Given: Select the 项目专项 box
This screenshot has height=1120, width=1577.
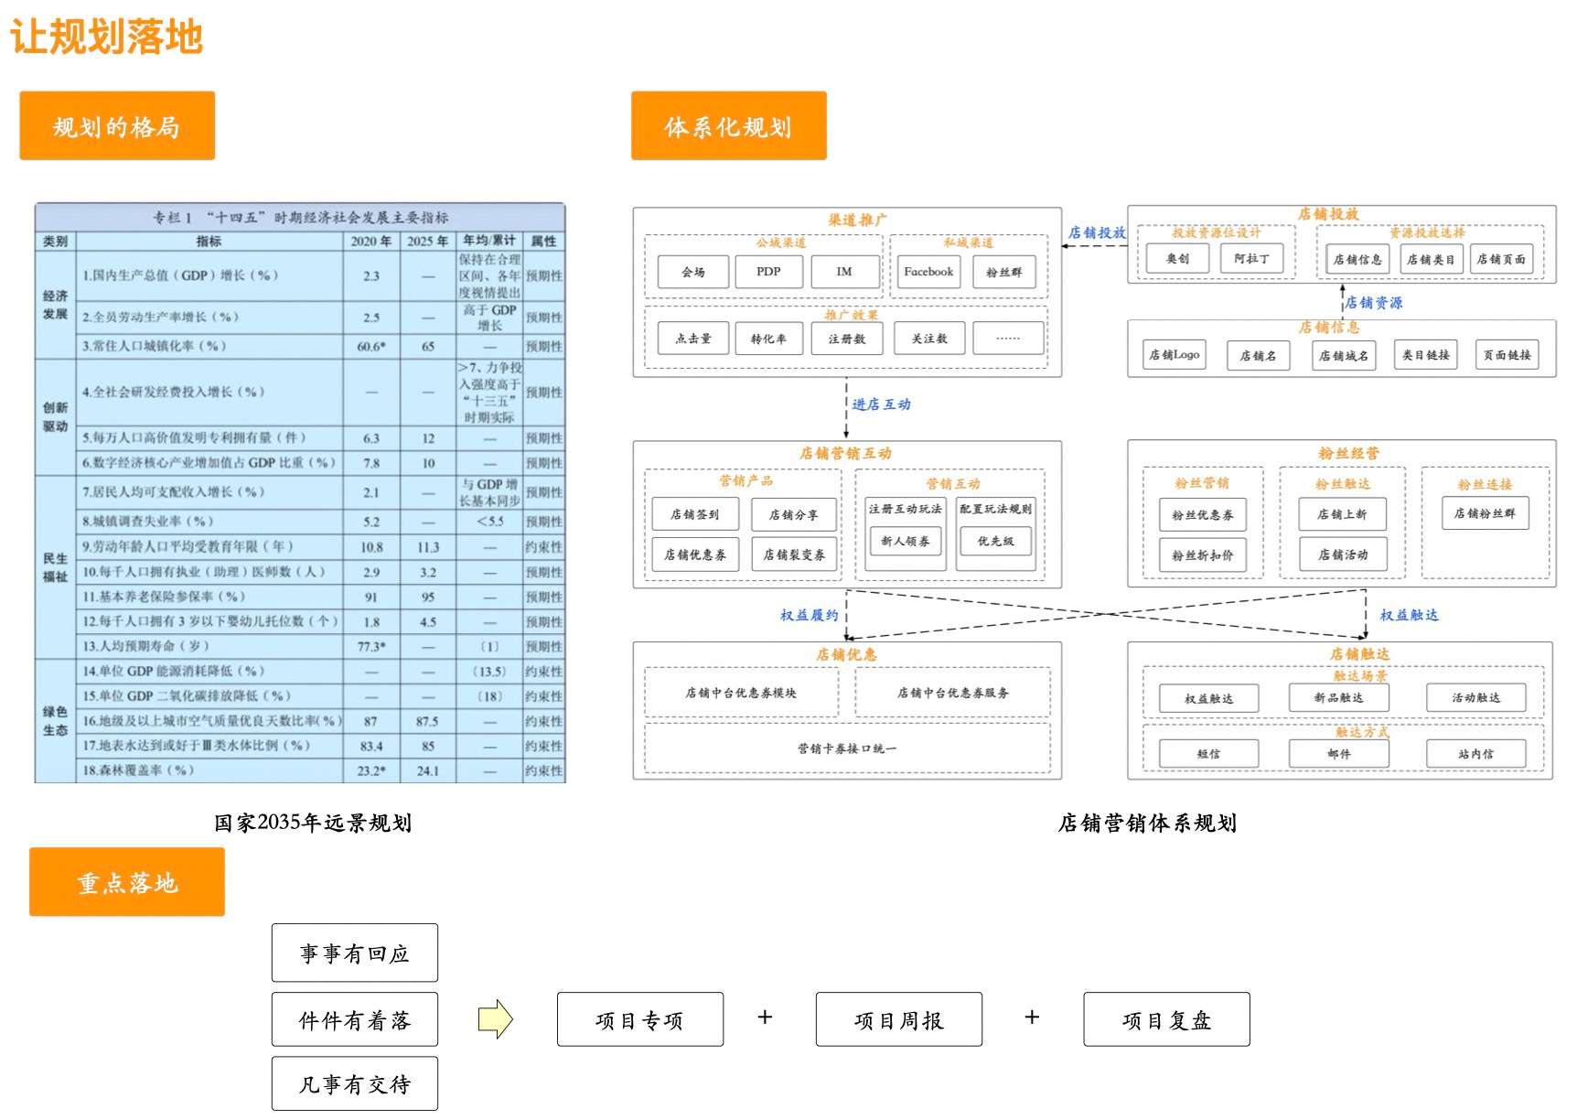Looking at the screenshot, I should coord(640,1019).
